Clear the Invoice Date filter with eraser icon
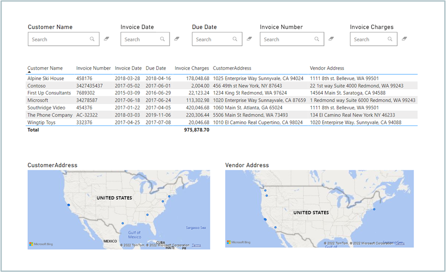The image size is (446, 272). pyautogui.click(x=177, y=39)
